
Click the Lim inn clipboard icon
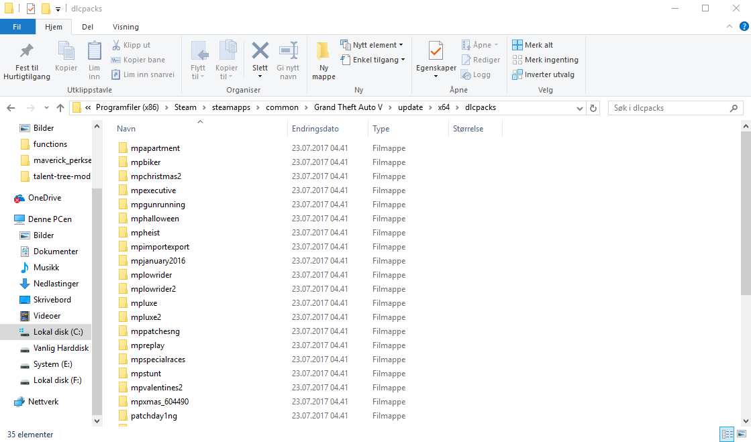pyautogui.click(x=95, y=51)
